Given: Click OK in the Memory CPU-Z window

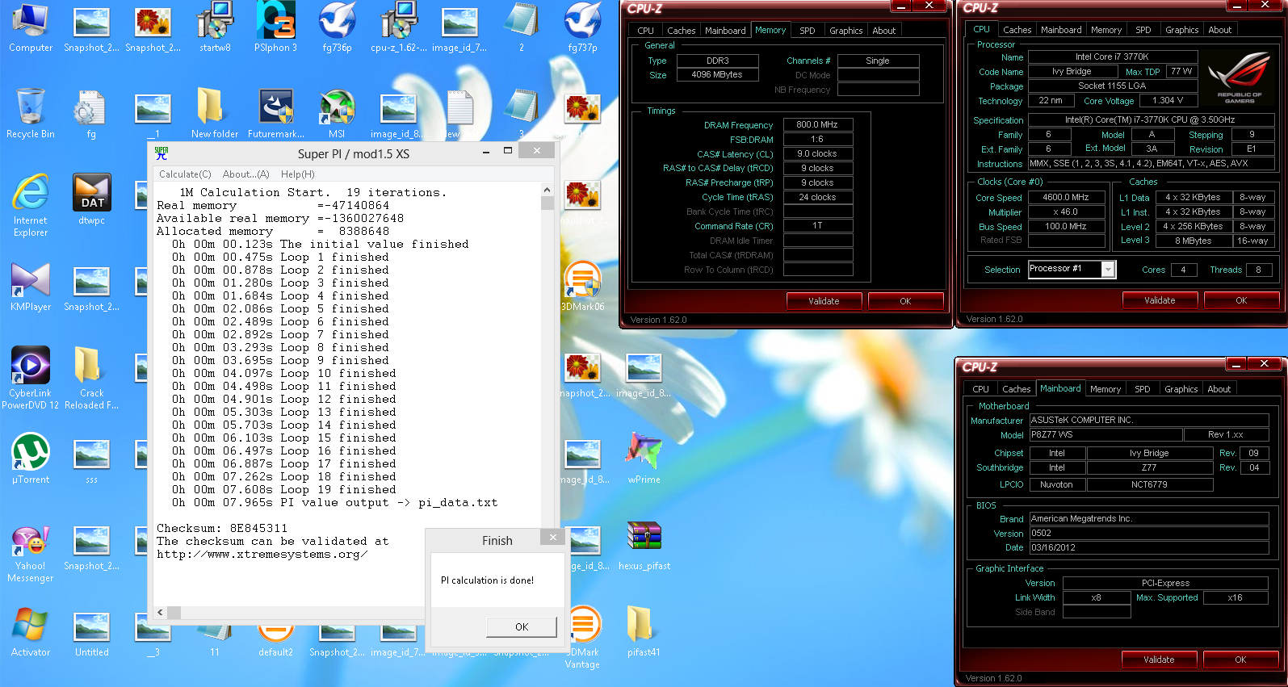Looking at the screenshot, I should coord(905,301).
